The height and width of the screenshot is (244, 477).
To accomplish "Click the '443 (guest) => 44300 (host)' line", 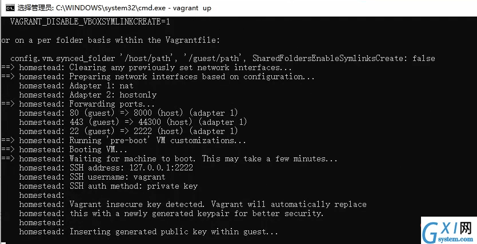I will pos(133,122).
